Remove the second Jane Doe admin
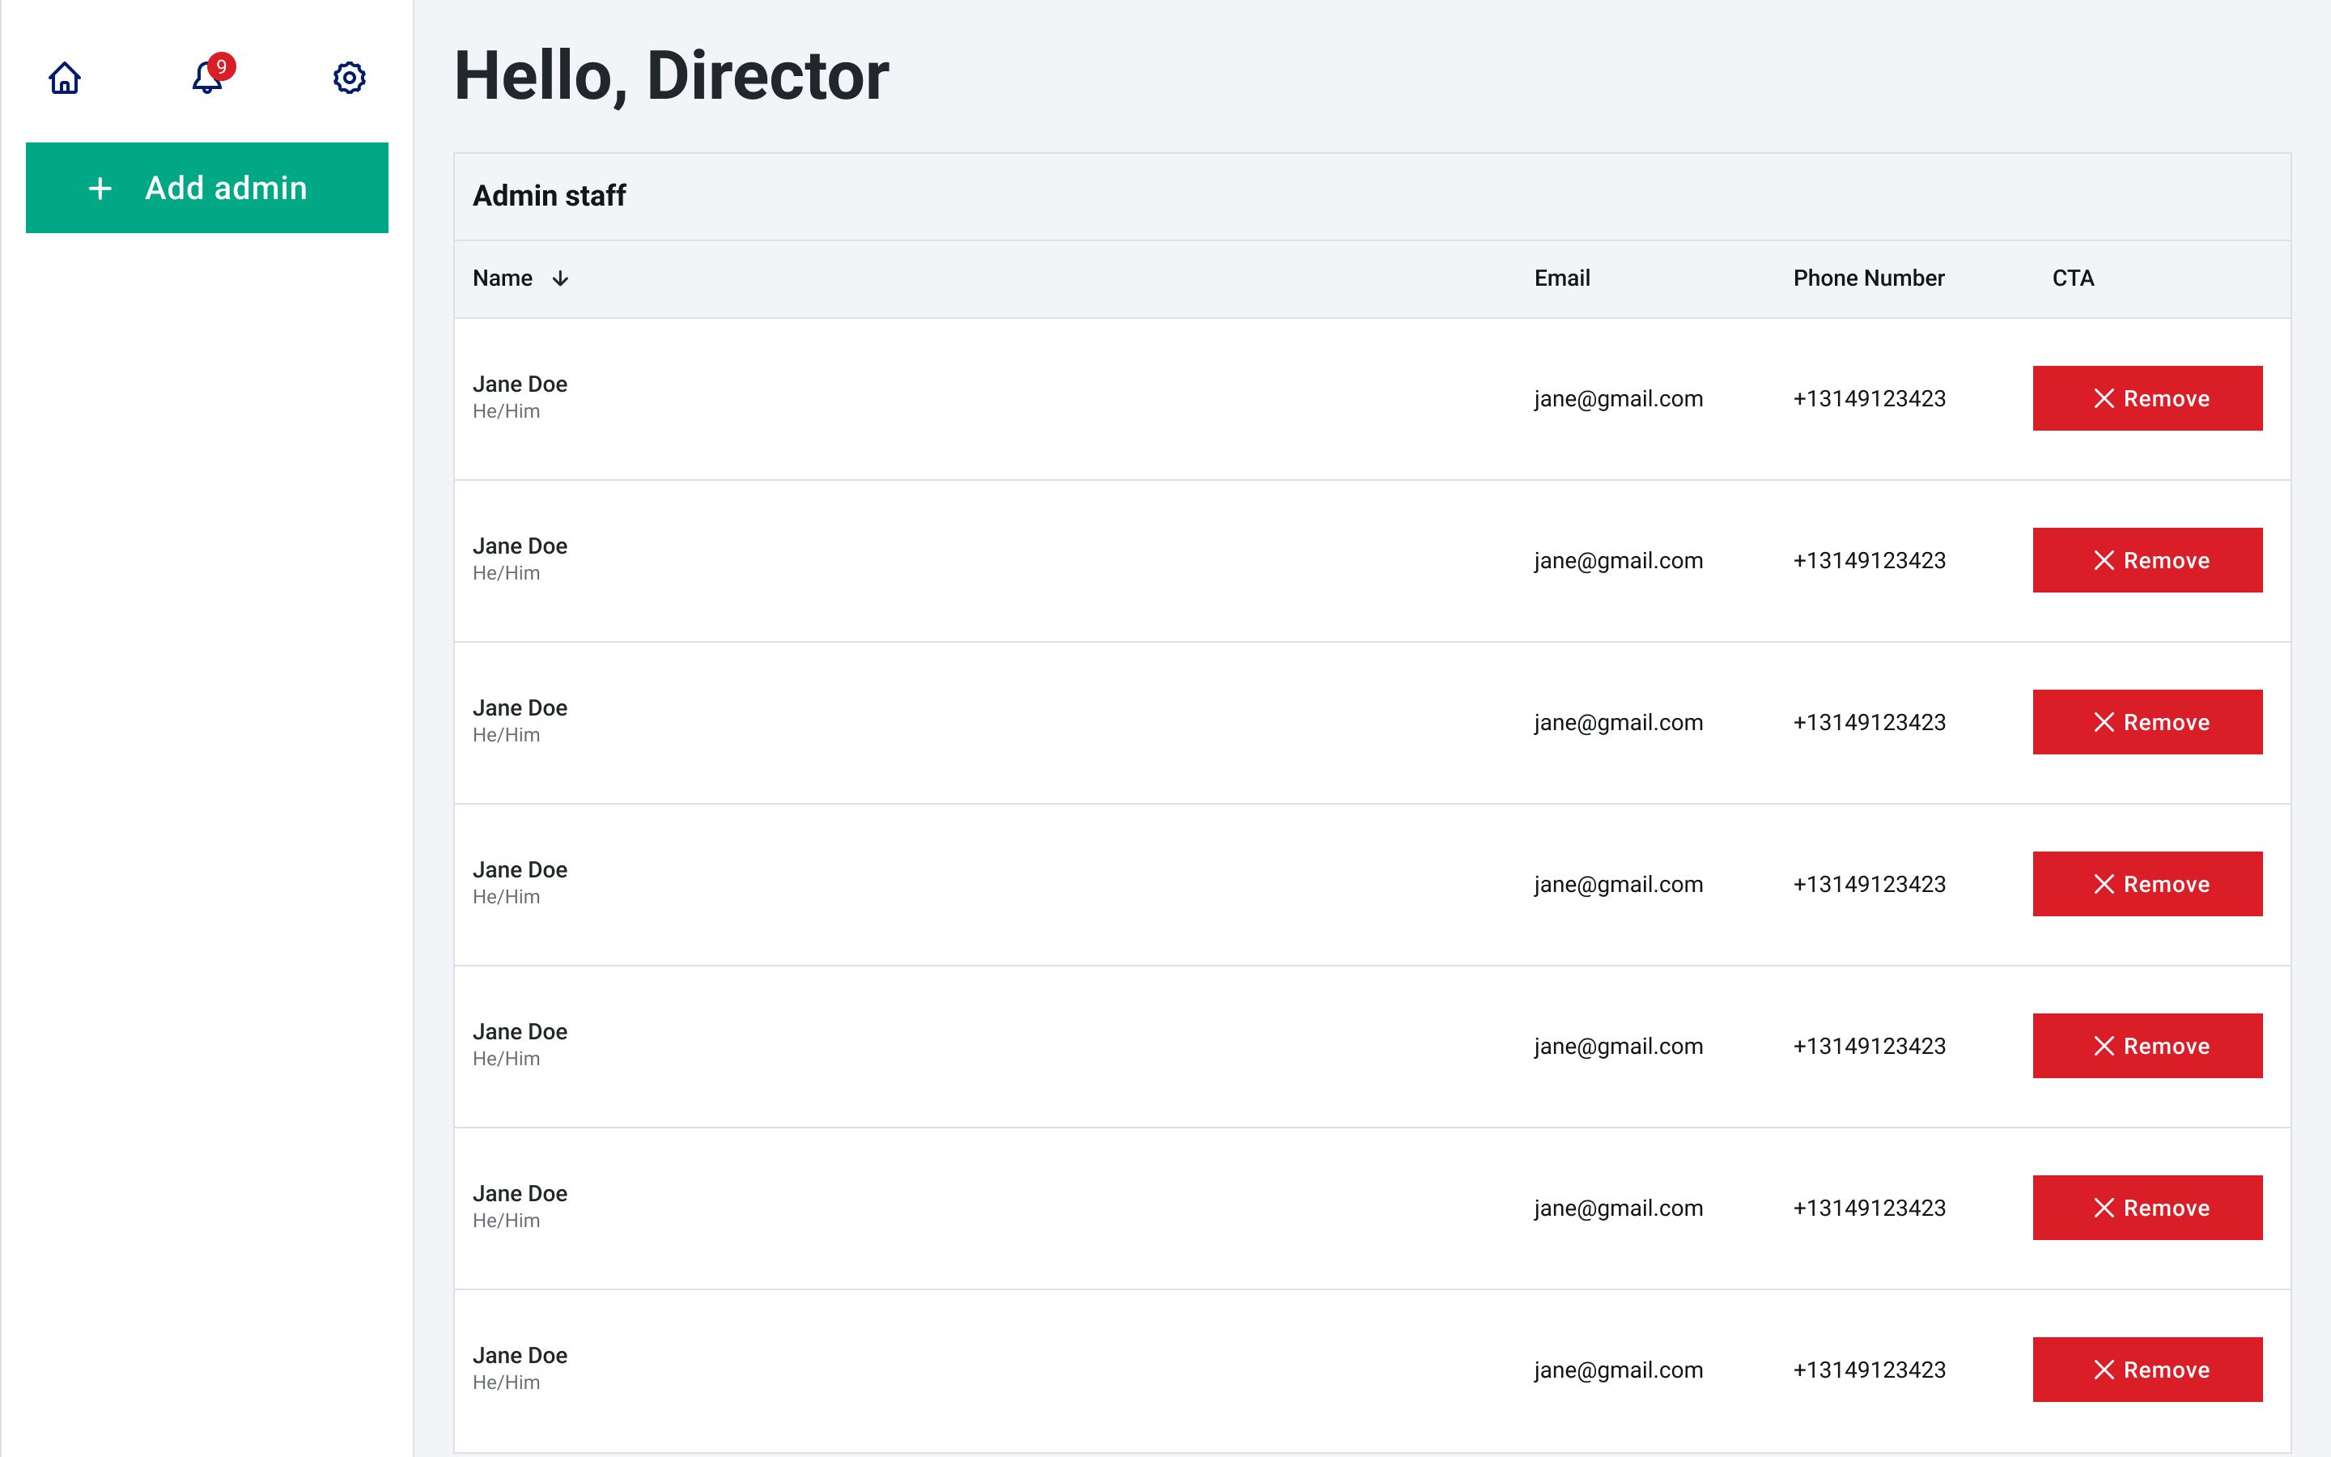 point(2147,561)
